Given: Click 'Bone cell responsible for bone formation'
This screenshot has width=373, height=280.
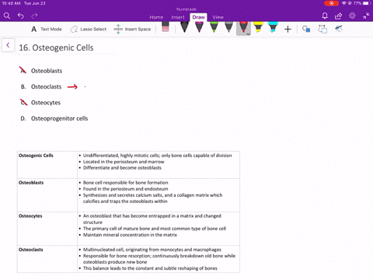Looking at the screenshot, I should pos(126,183).
